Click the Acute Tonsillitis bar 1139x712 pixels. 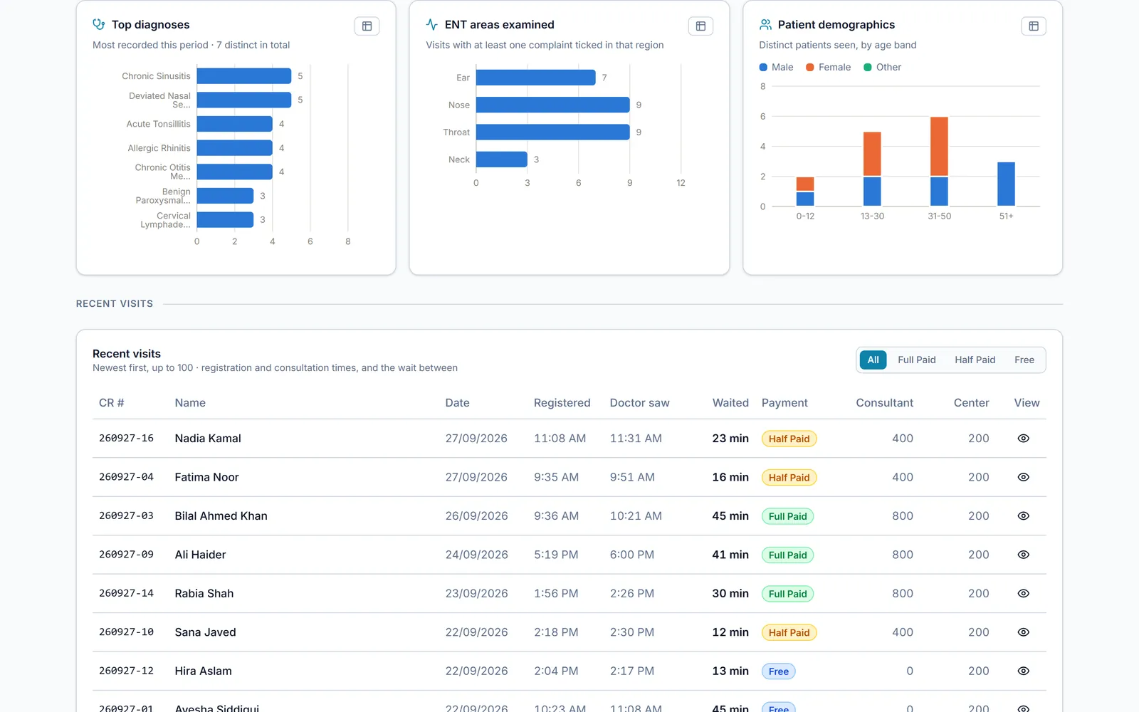pos(234,124)
